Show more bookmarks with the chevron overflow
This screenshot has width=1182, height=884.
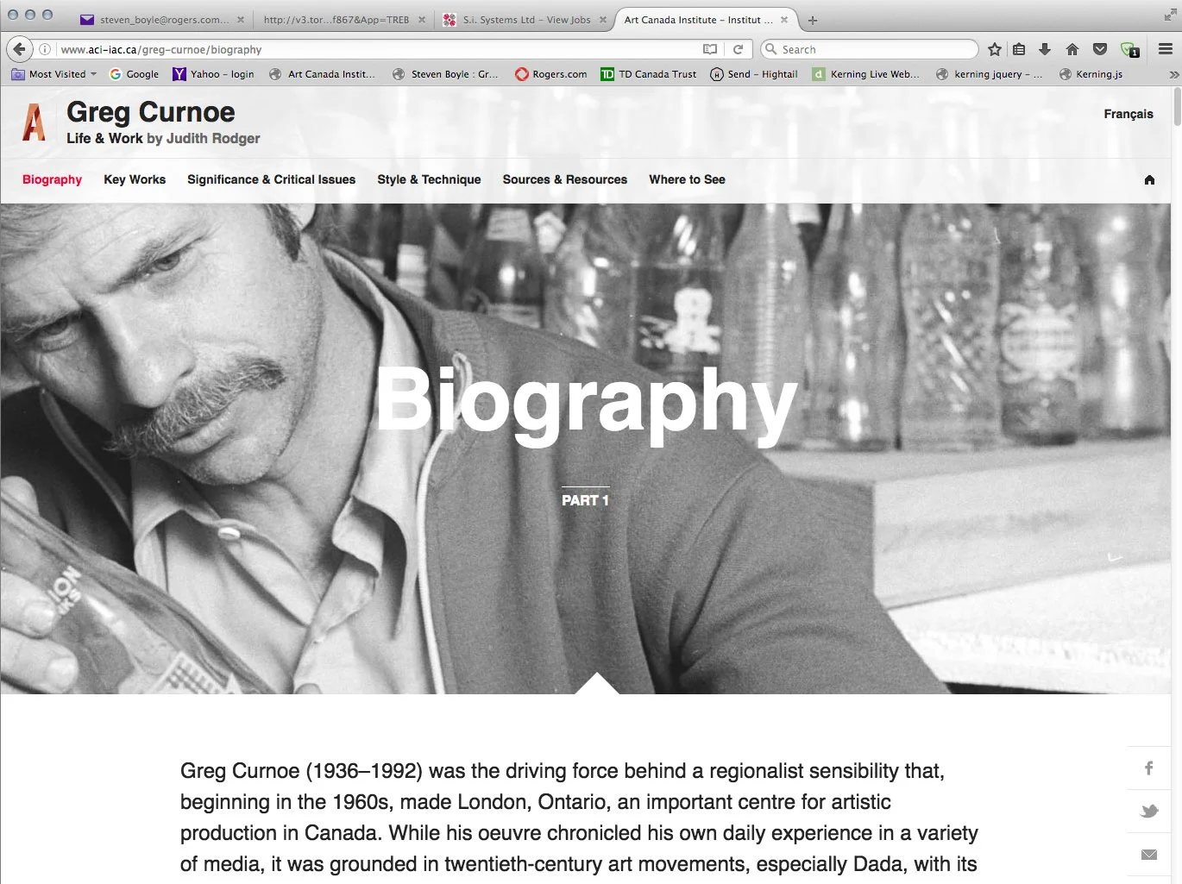[x=1173, y=74]
